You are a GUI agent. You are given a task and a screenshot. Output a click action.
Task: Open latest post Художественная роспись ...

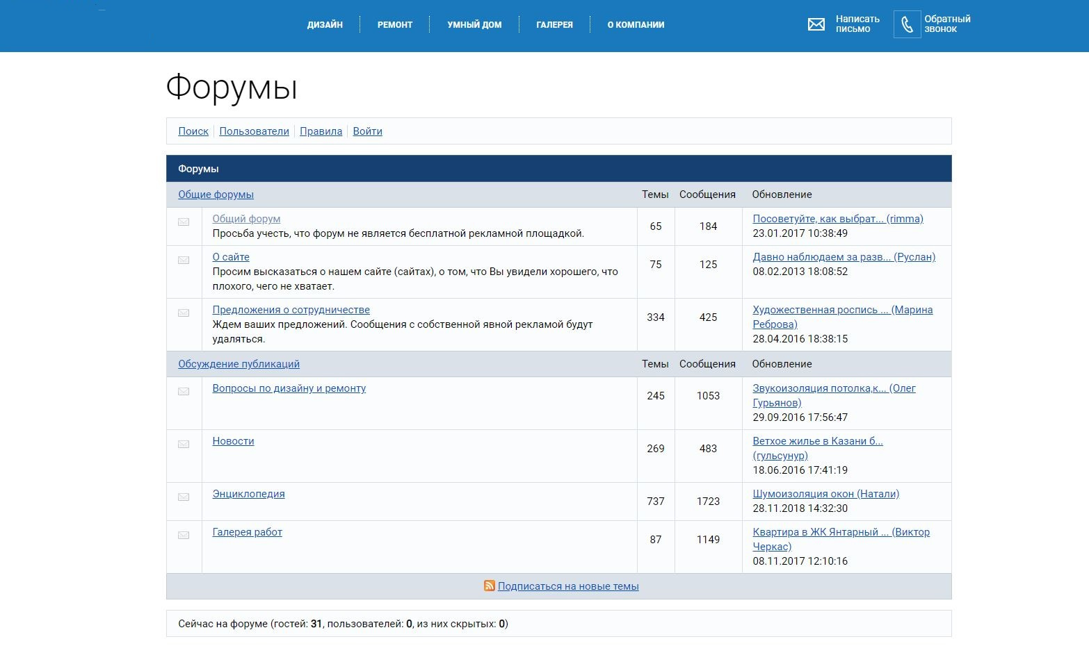coord(842,317)
